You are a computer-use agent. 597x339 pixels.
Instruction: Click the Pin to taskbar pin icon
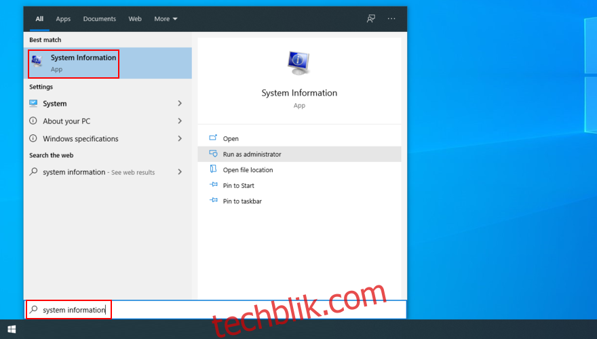214,201
